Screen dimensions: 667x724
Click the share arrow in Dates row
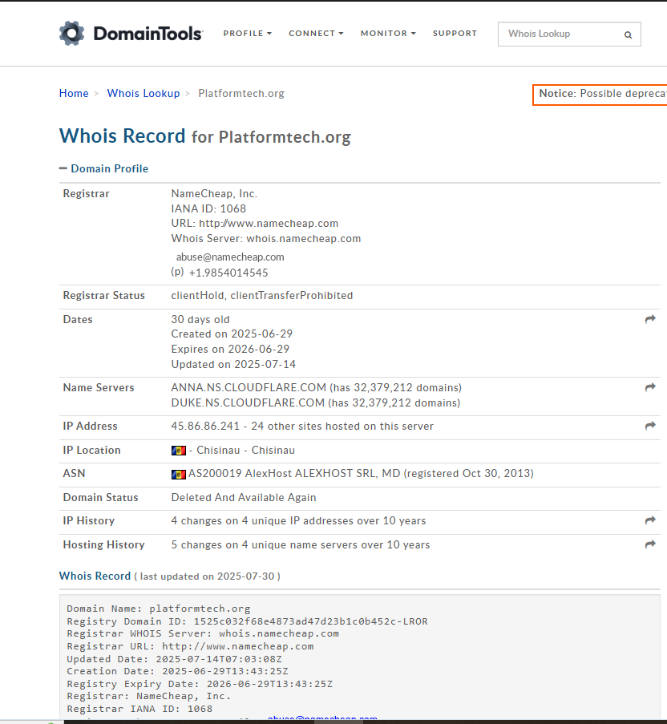pyautogui.click(x=650, y=319)
